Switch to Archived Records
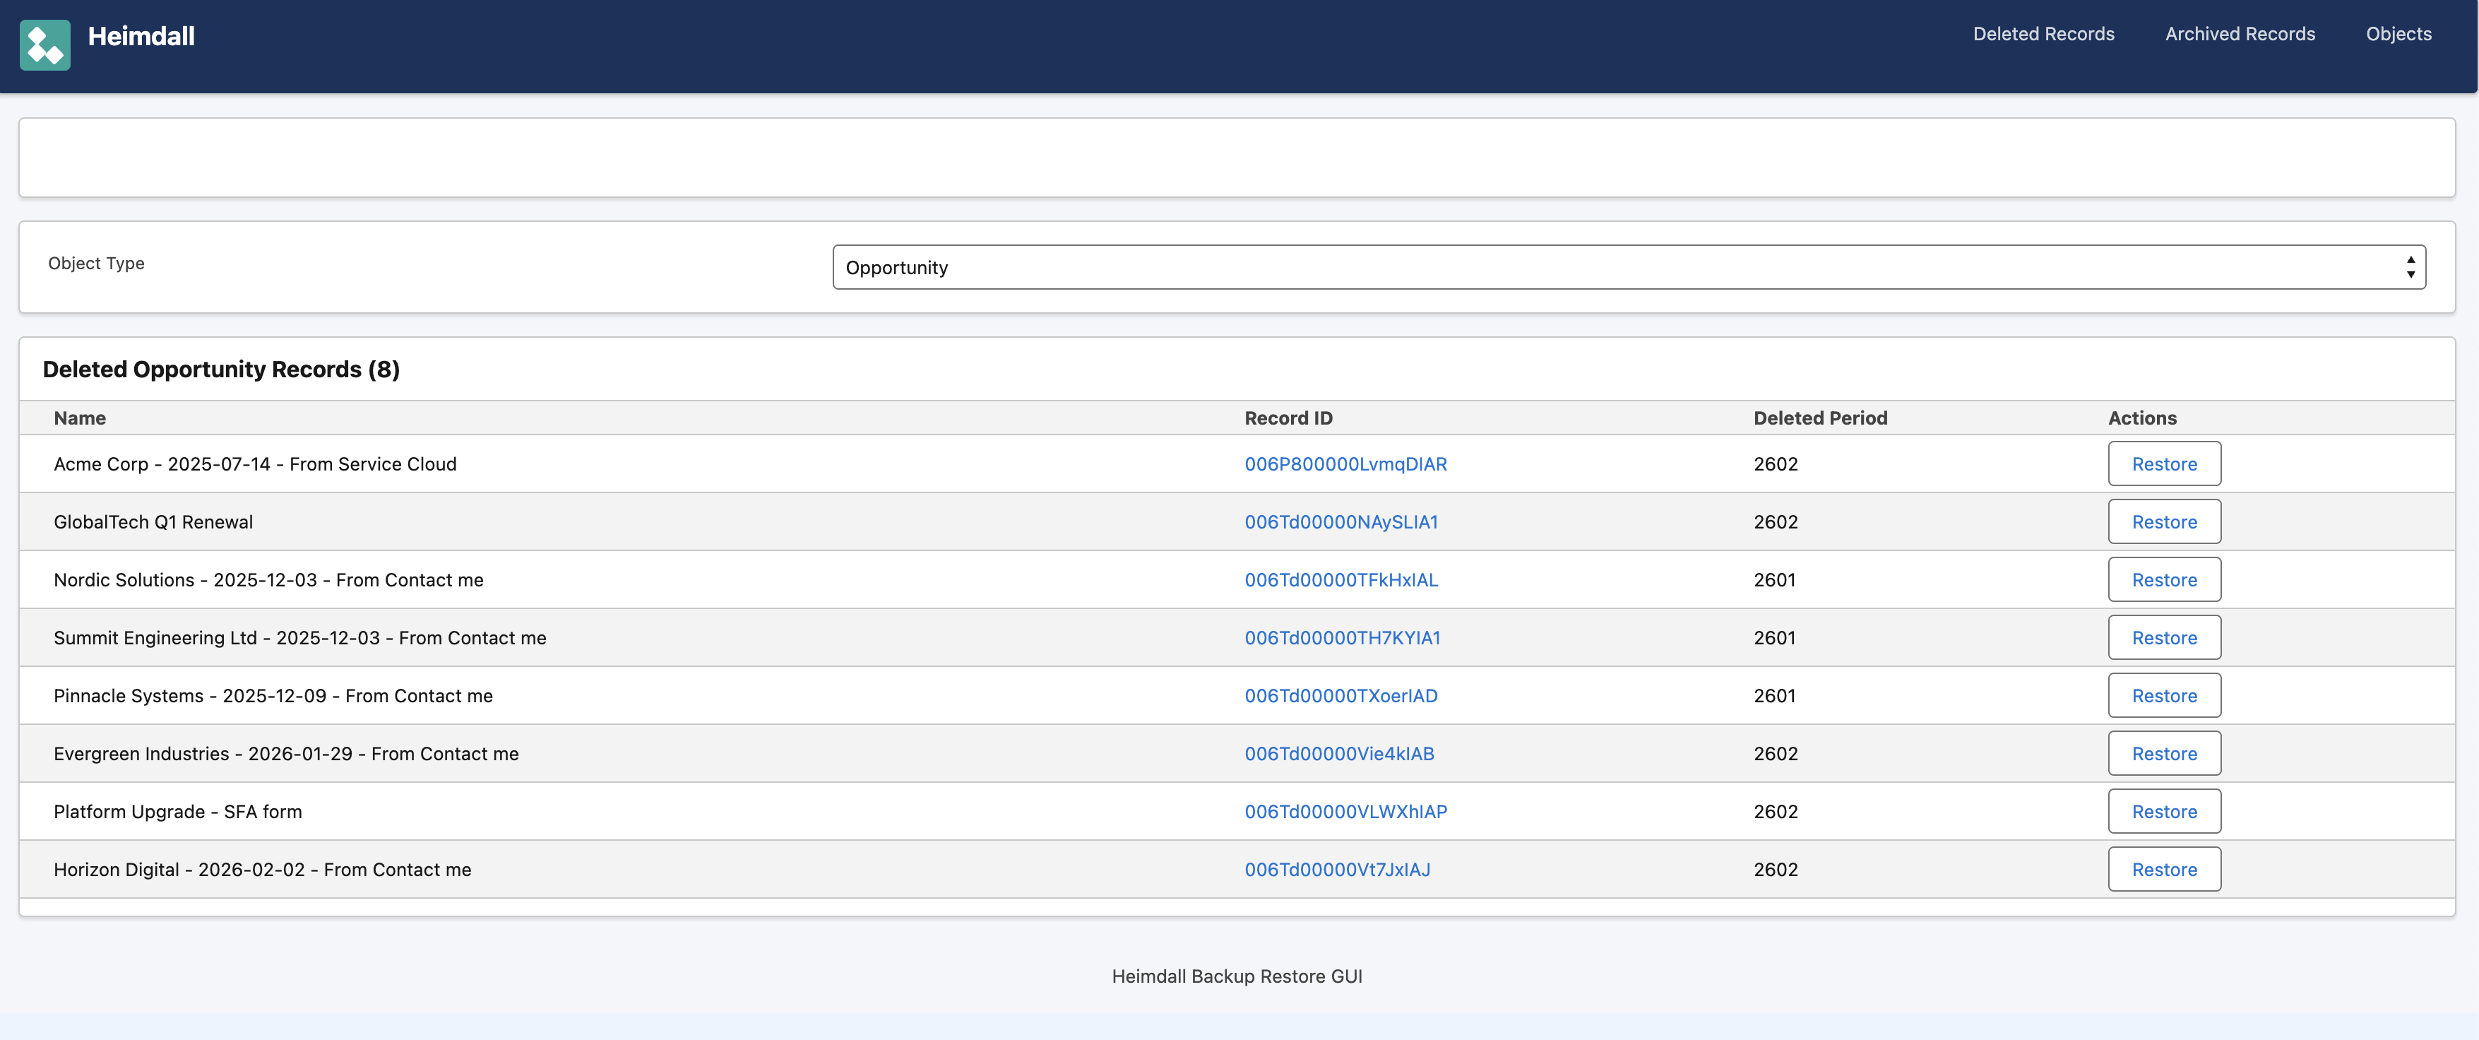Image resolution: width=2479 pixels, height=1040 pixels. (2240, 34)
